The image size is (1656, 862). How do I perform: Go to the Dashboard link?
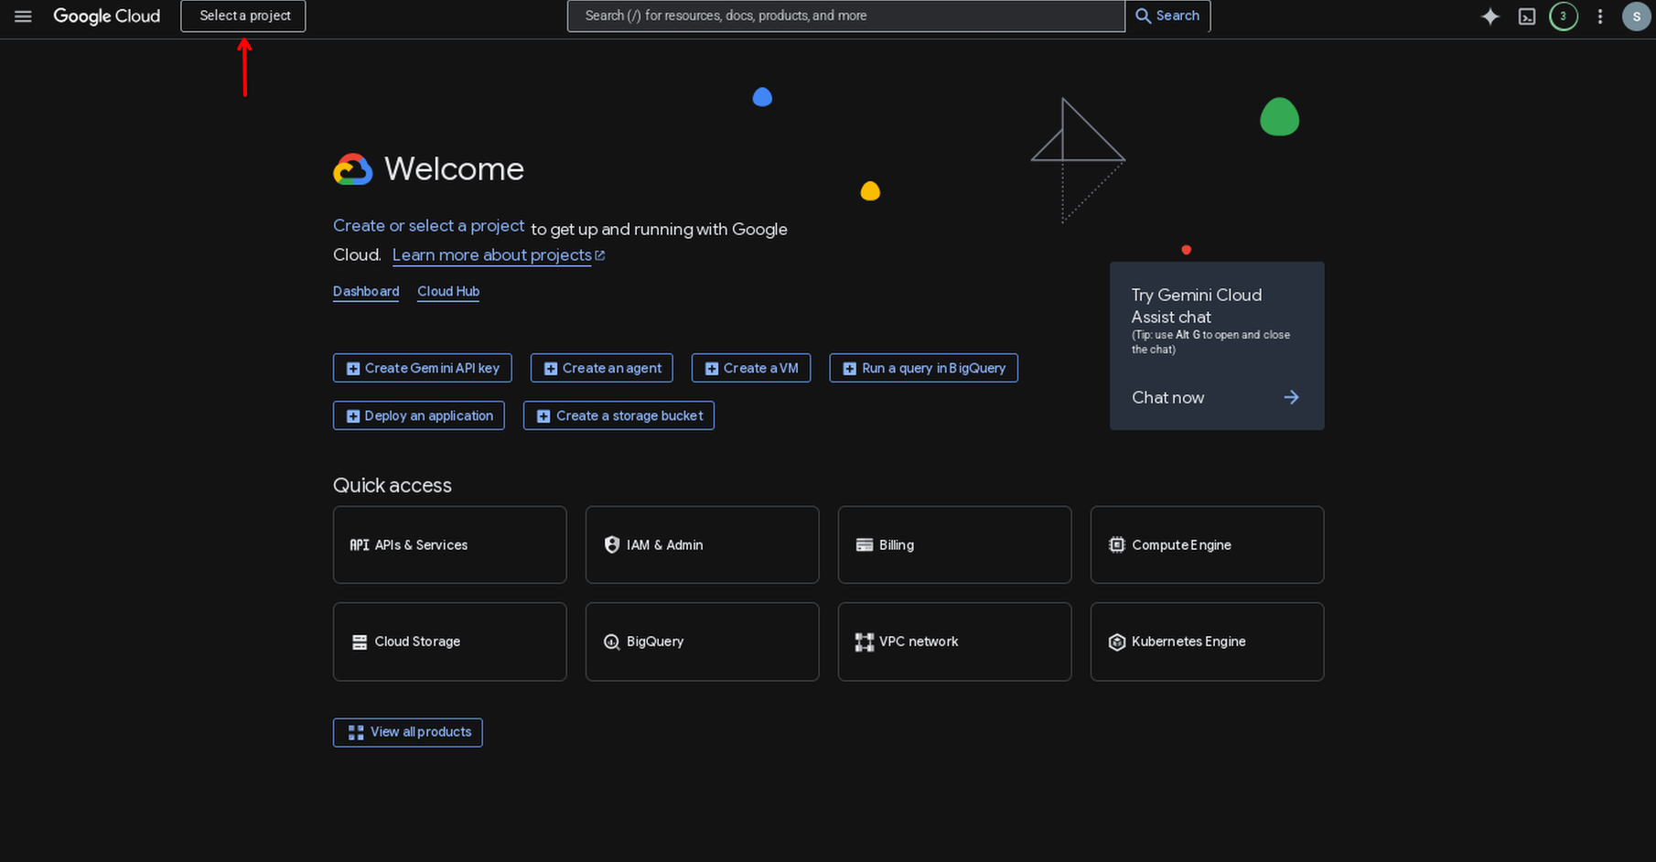[x=366, y=291]
